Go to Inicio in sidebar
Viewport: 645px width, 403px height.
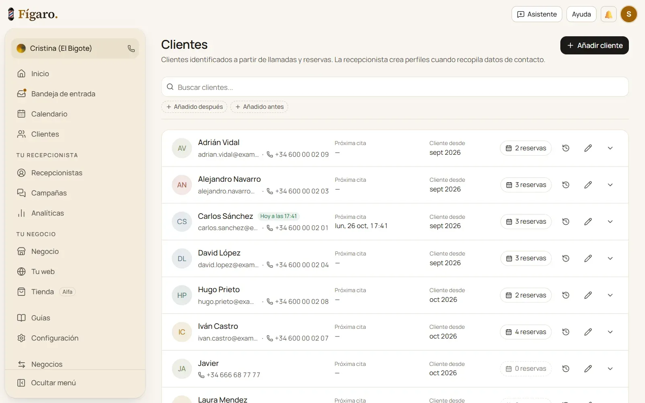[x=75, y=74]
